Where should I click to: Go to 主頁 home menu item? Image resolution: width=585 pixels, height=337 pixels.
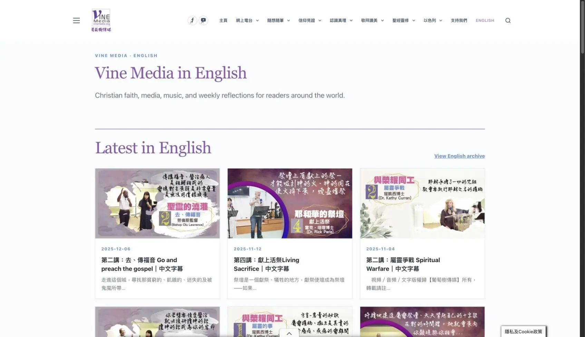coord(223,20)
